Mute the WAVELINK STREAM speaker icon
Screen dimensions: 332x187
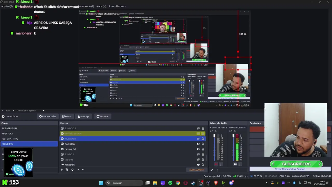point(235,164)
